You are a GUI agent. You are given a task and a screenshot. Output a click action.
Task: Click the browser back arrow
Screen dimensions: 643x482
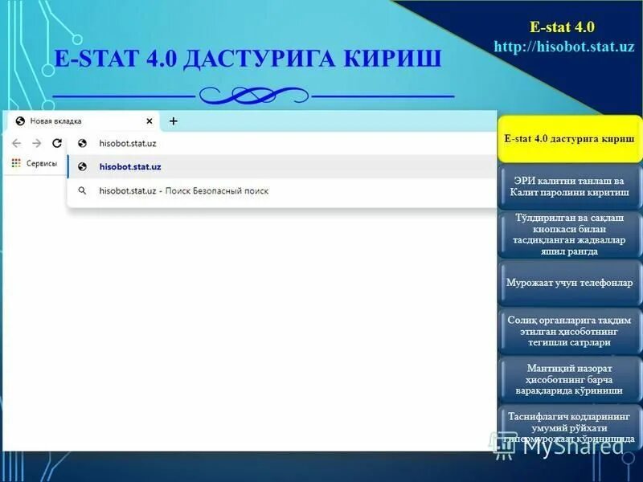(x=16, y=143)
